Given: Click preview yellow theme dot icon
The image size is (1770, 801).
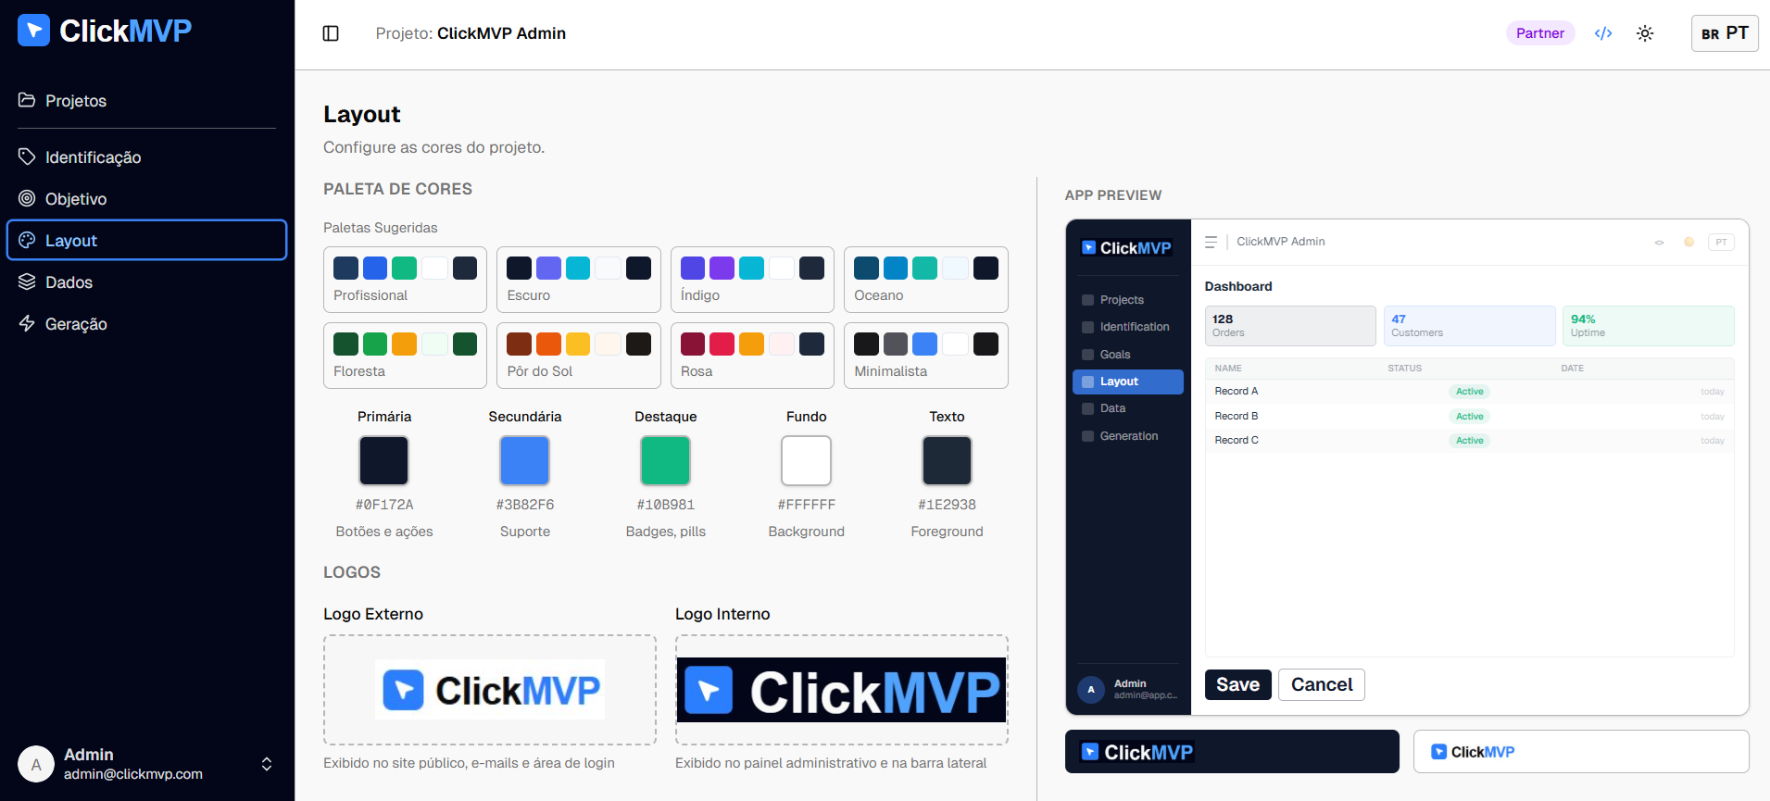Looking at the screenshot, I should [x=1688, y=242].
